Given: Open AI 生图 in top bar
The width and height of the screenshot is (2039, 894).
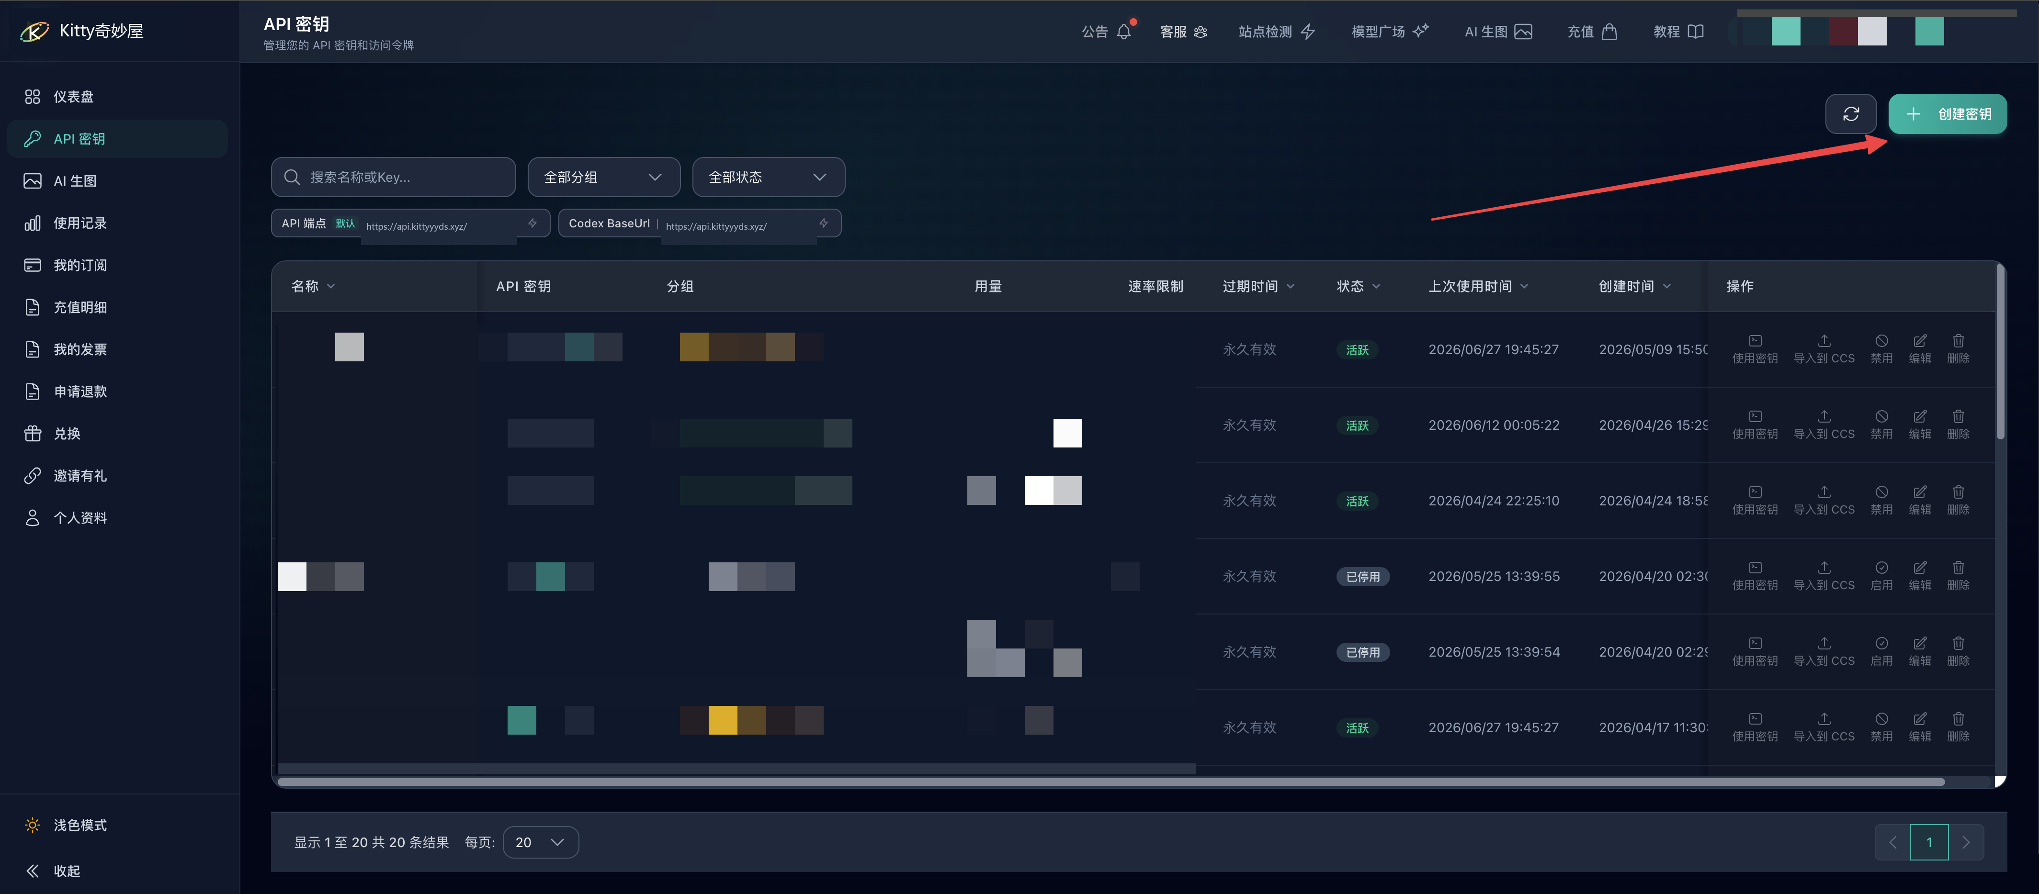Looking at the screenshot, I should (1498, 32).
